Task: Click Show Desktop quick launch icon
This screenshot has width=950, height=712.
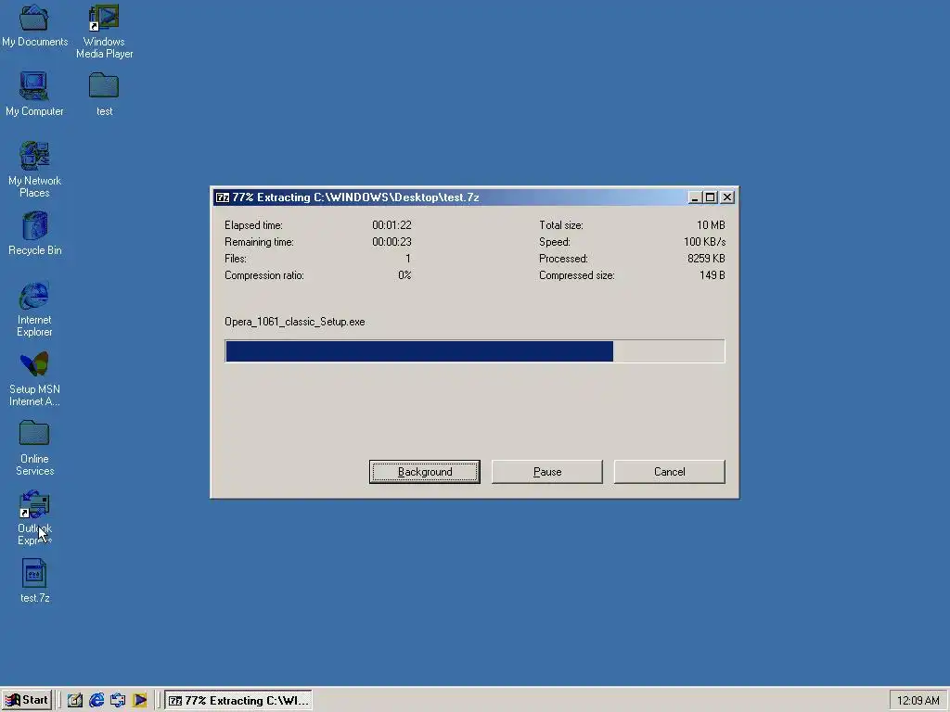Action: click(74, 700)
